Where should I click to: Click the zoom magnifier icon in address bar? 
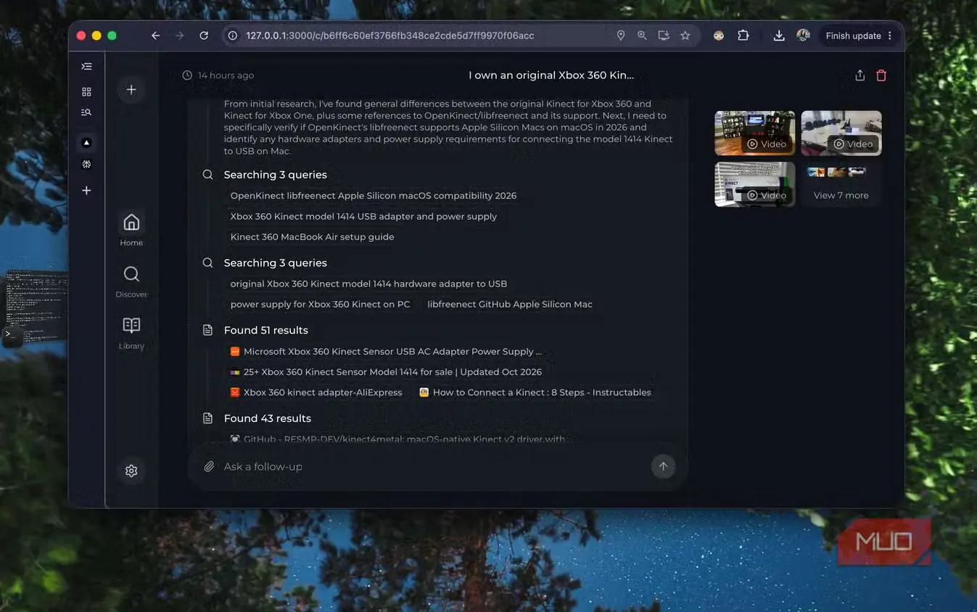point(642,36)
